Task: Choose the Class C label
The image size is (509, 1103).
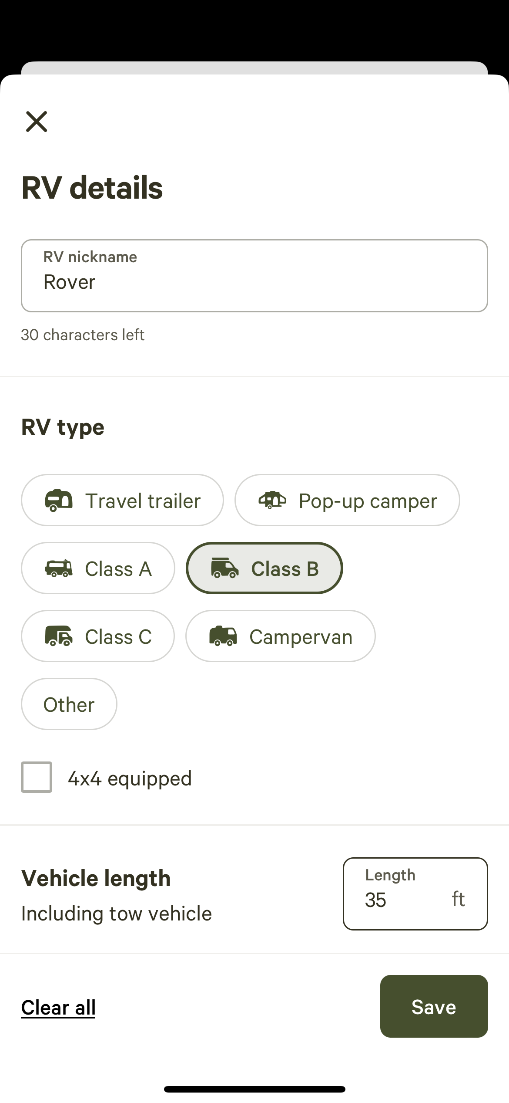Action: click(118, 637)
